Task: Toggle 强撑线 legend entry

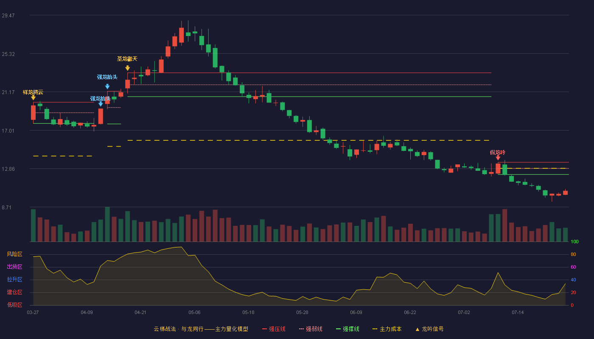Action: (x=347, y=329)
